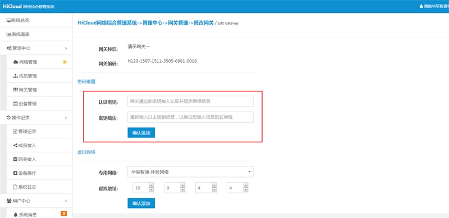Click 确认添加 under virtual network
Image resolution: width=449 pixels, height=218 pixels.
point(141,203)
